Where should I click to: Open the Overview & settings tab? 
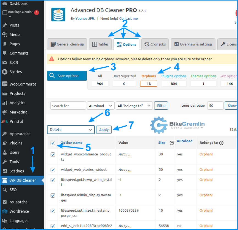click(193, 44)
